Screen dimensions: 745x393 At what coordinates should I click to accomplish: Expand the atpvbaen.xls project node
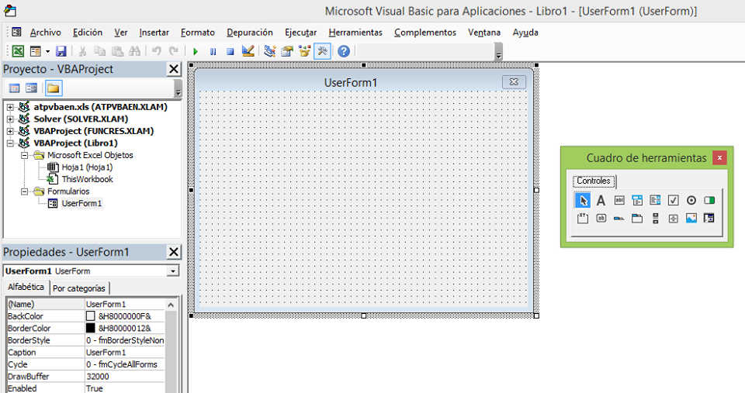10,107
